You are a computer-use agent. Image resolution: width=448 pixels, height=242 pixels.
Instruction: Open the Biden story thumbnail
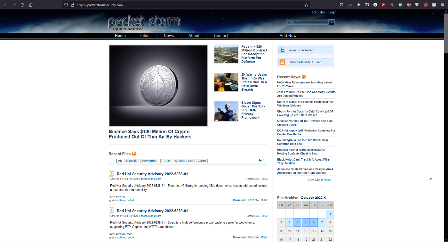226,111
